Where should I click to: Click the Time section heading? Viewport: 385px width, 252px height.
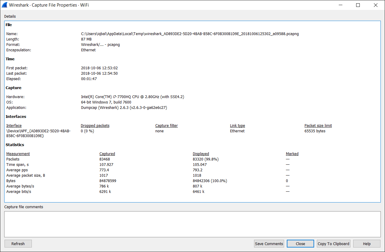pyautogui.click(x=10, y=59)
